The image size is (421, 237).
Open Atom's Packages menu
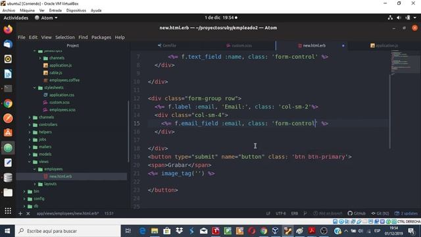coord(101,38)
